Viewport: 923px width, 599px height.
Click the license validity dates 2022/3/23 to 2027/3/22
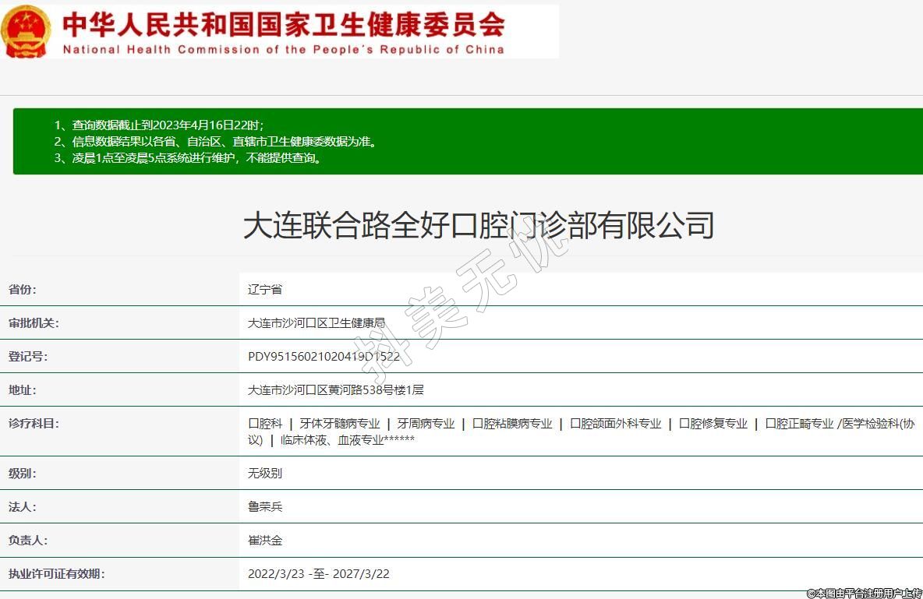[318, 574]
